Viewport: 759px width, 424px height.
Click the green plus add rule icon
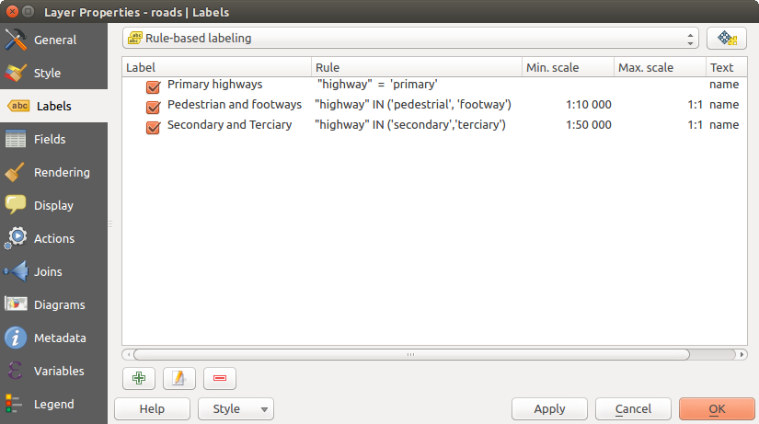tap(138, 377)
